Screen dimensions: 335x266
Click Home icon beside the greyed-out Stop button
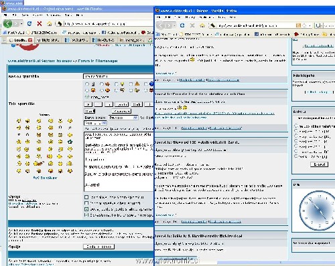tap(202, 25)
